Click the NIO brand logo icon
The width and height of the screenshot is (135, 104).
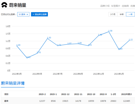point(4,5)
